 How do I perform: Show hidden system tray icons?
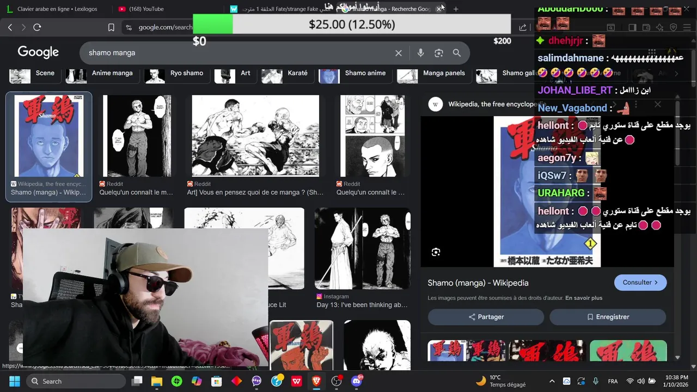552,381
